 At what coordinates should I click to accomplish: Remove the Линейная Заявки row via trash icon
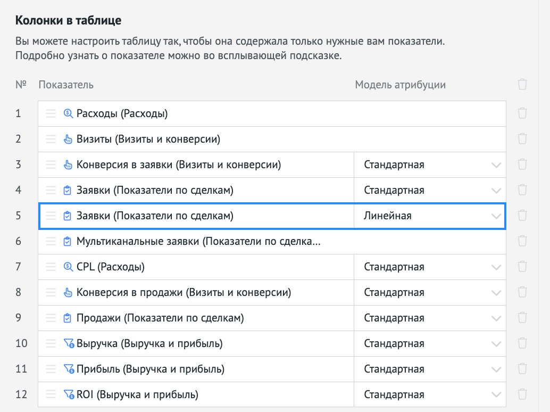click(522, 216)
